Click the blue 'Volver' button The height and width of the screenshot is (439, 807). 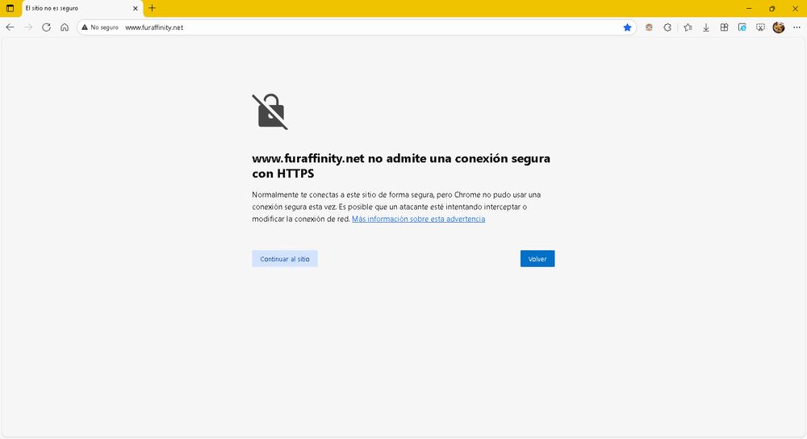tap(537, 259)
